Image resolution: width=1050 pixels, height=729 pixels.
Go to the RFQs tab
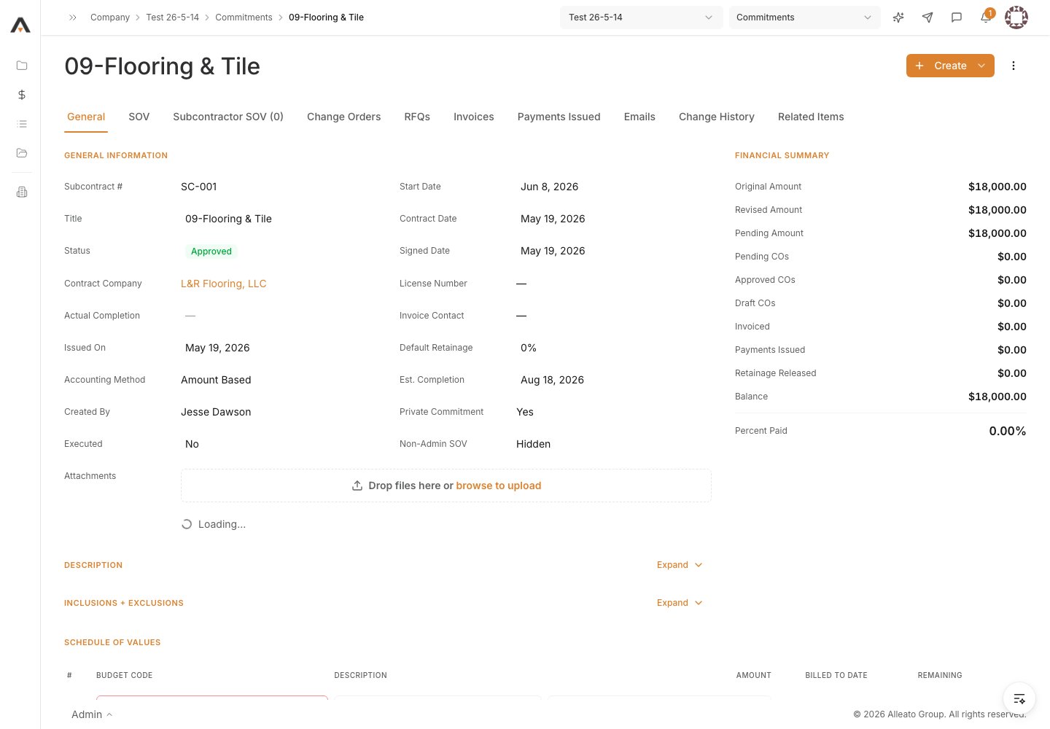[417, 117]
